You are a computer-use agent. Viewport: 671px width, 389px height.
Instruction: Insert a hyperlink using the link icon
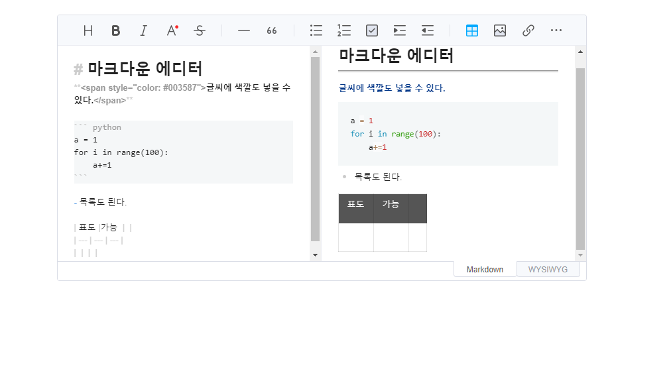(528, 30)
